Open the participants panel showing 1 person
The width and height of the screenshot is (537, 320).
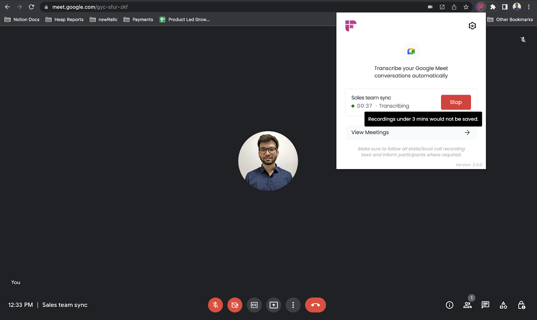coord(467,305)
